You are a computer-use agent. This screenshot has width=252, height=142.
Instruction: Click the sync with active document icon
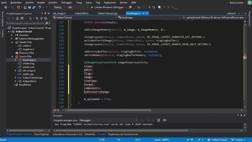(37, 19)
